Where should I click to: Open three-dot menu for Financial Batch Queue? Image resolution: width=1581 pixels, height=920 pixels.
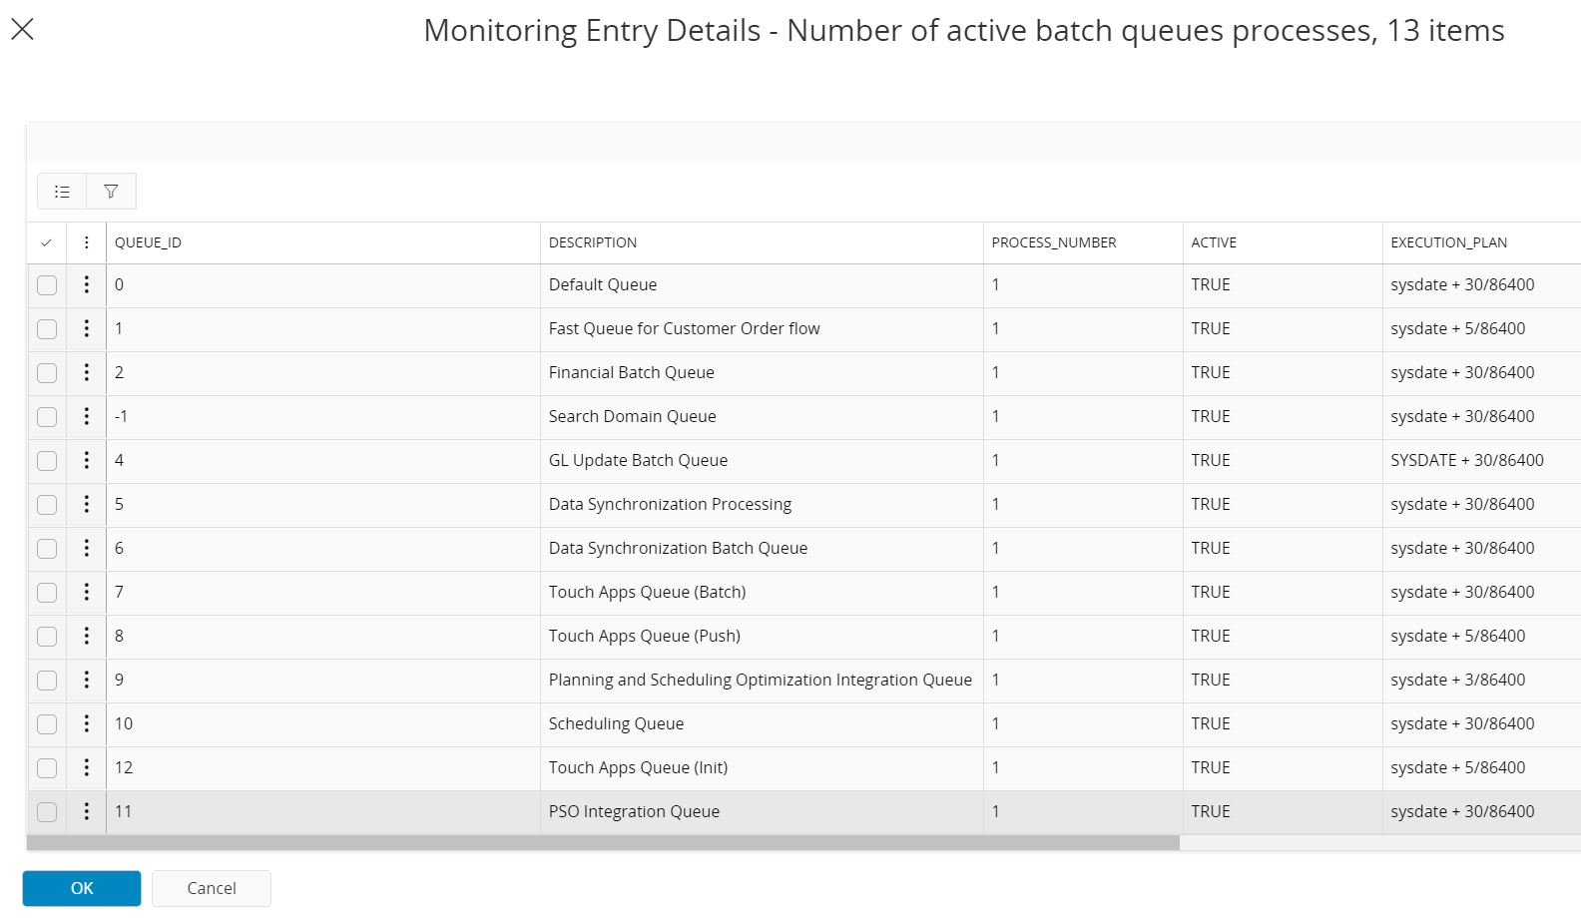coord(87,372)
